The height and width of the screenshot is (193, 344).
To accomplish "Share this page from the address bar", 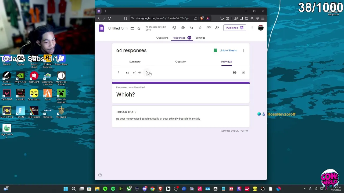I will 195,18.
